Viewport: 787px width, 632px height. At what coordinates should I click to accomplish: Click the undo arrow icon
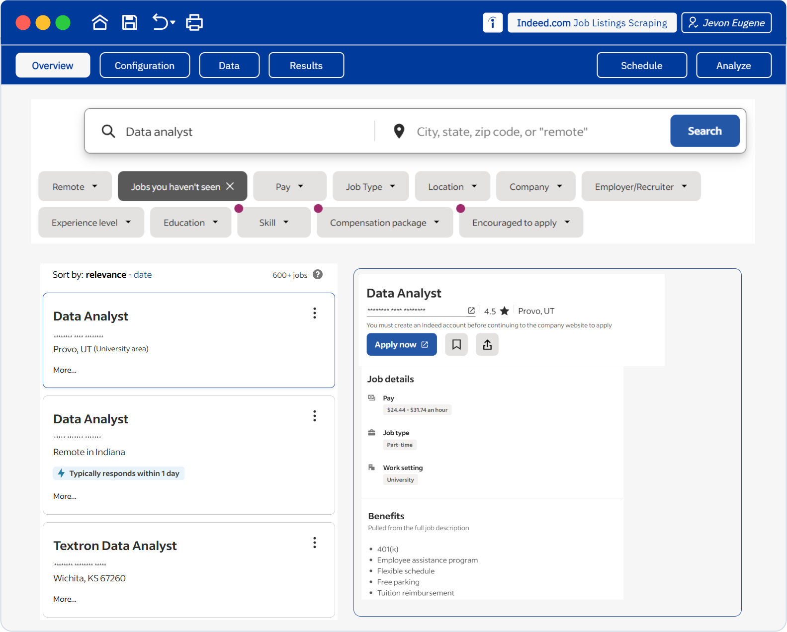pos(160,22)
